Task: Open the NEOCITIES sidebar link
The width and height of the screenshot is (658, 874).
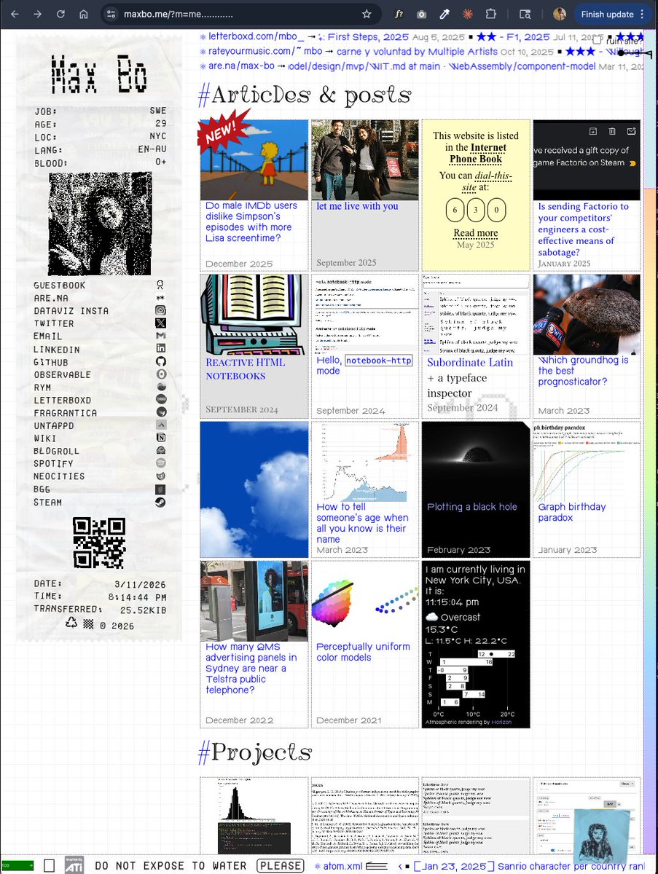Action: [x=59, y=476]
